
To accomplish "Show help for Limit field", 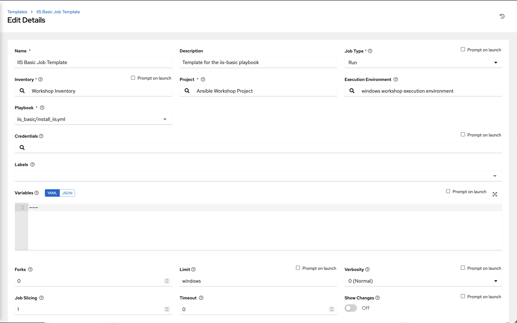I will tap(194, 270).
